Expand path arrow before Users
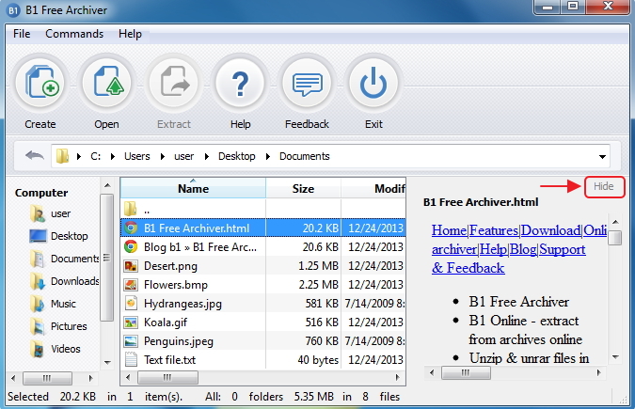The width and height of the screenshot is (635, 409). 113,156
